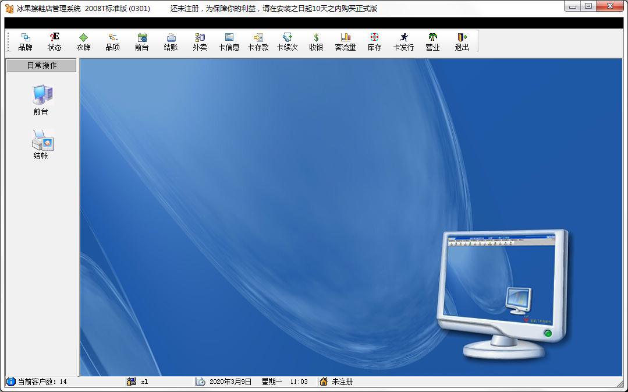Open the 客流量 chart icon
628x392 pixels.
[x=345, y=42]
